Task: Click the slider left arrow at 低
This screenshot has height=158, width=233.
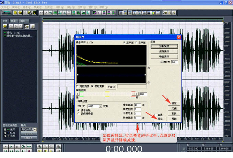Action: click(x=78, y=94)
